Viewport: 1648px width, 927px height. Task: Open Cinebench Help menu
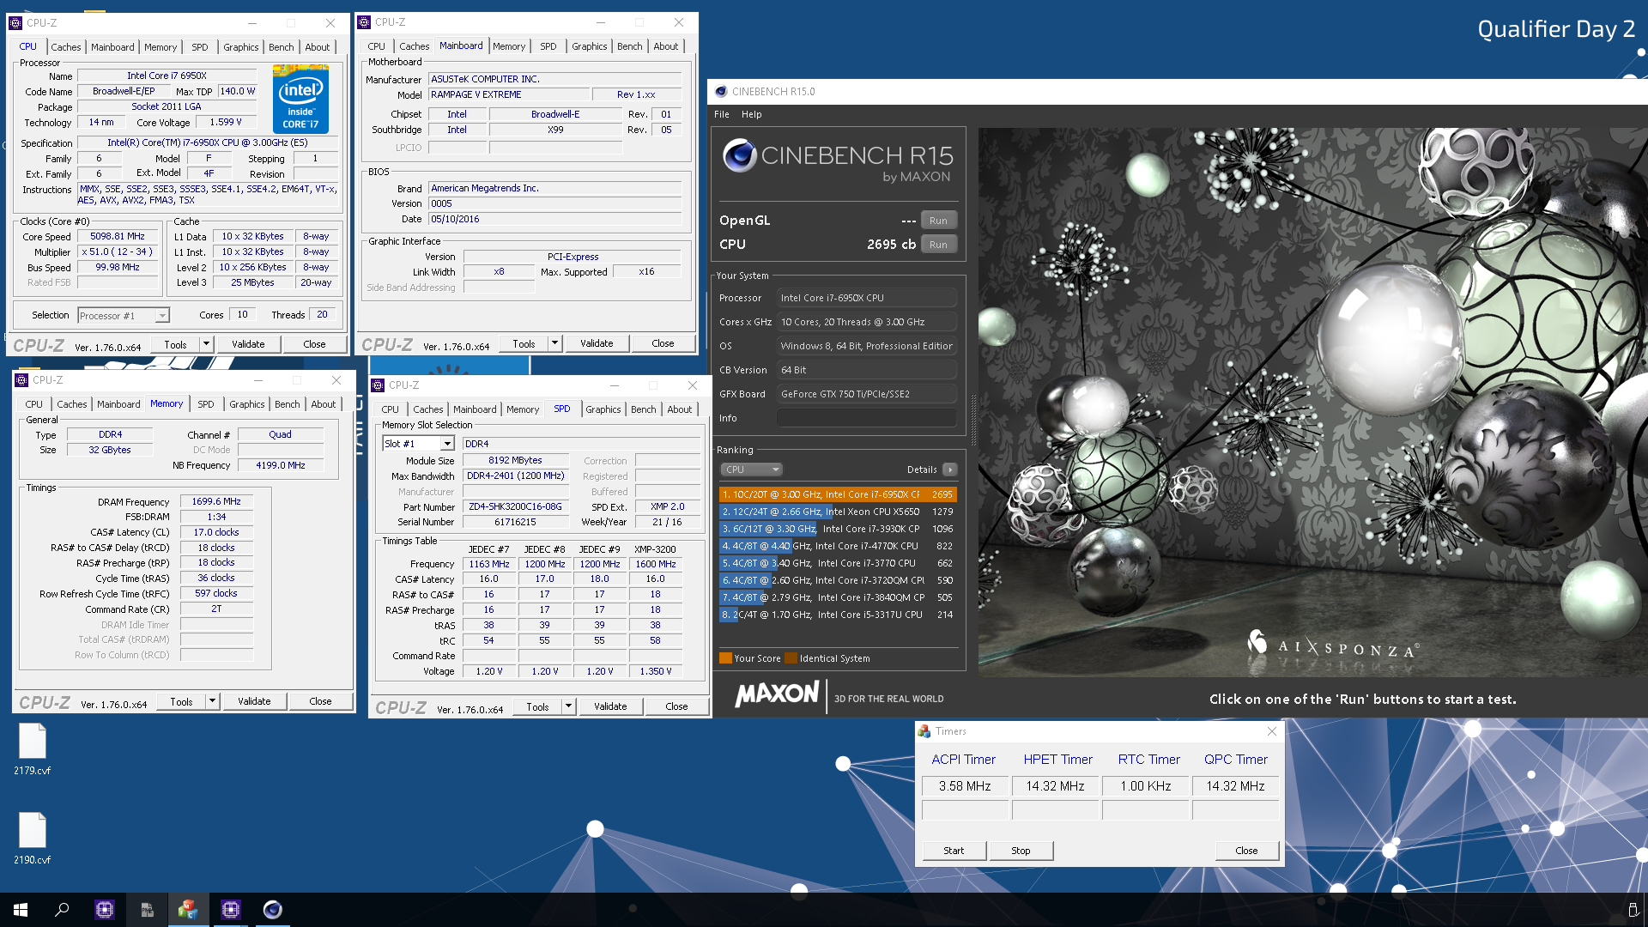pos(752,114)
